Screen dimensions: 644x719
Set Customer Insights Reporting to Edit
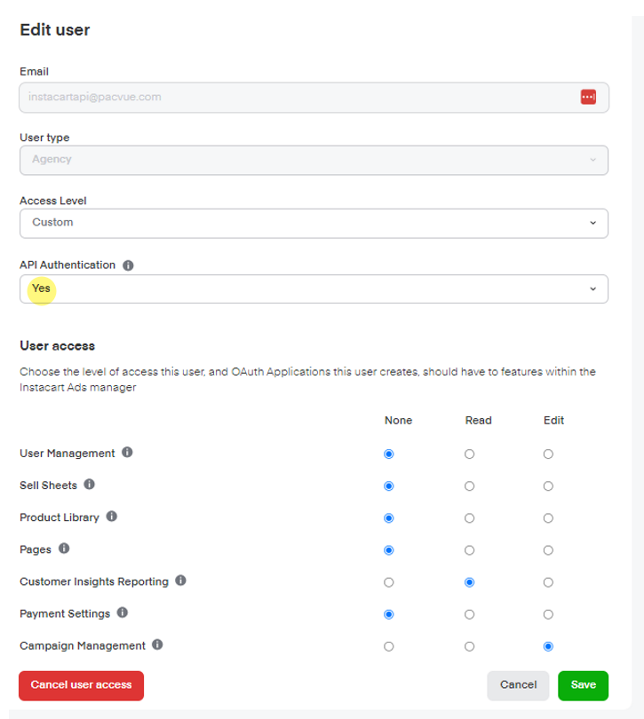548,583
